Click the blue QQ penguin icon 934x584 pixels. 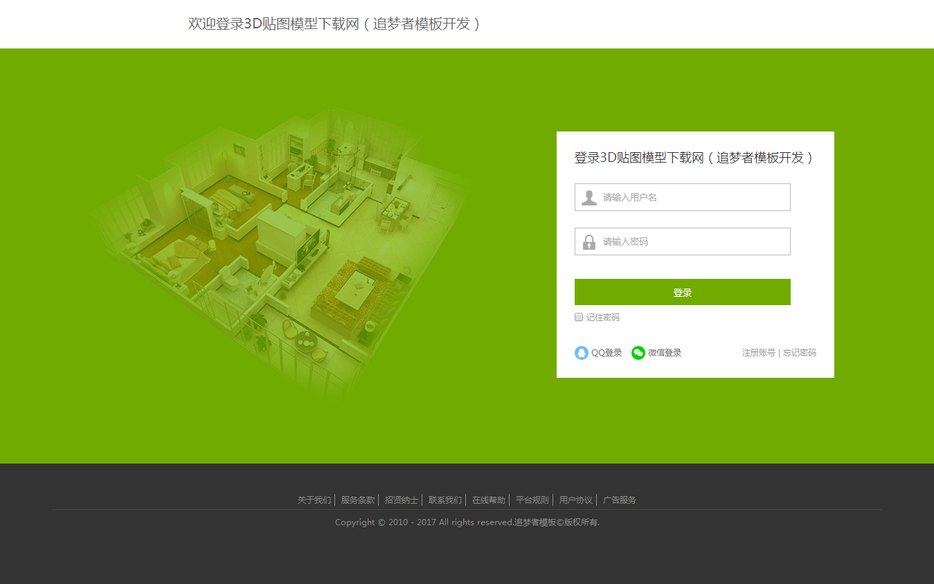(x=582, y=353)
